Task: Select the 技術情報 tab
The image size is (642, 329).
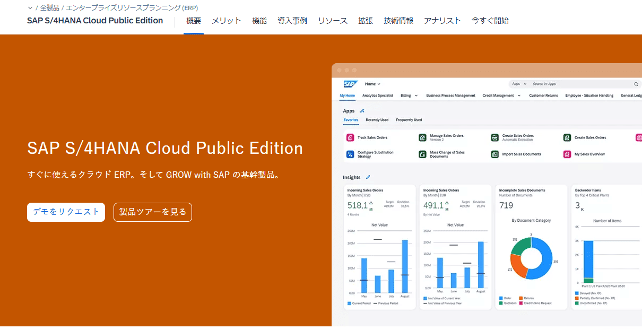Action: [398, 21]
